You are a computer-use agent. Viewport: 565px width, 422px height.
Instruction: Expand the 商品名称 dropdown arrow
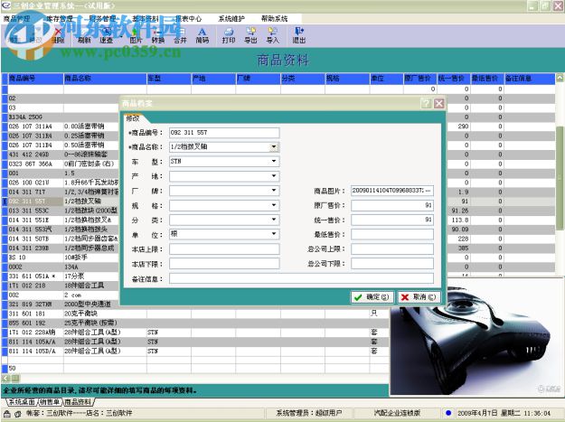click(x=274, y=147)
